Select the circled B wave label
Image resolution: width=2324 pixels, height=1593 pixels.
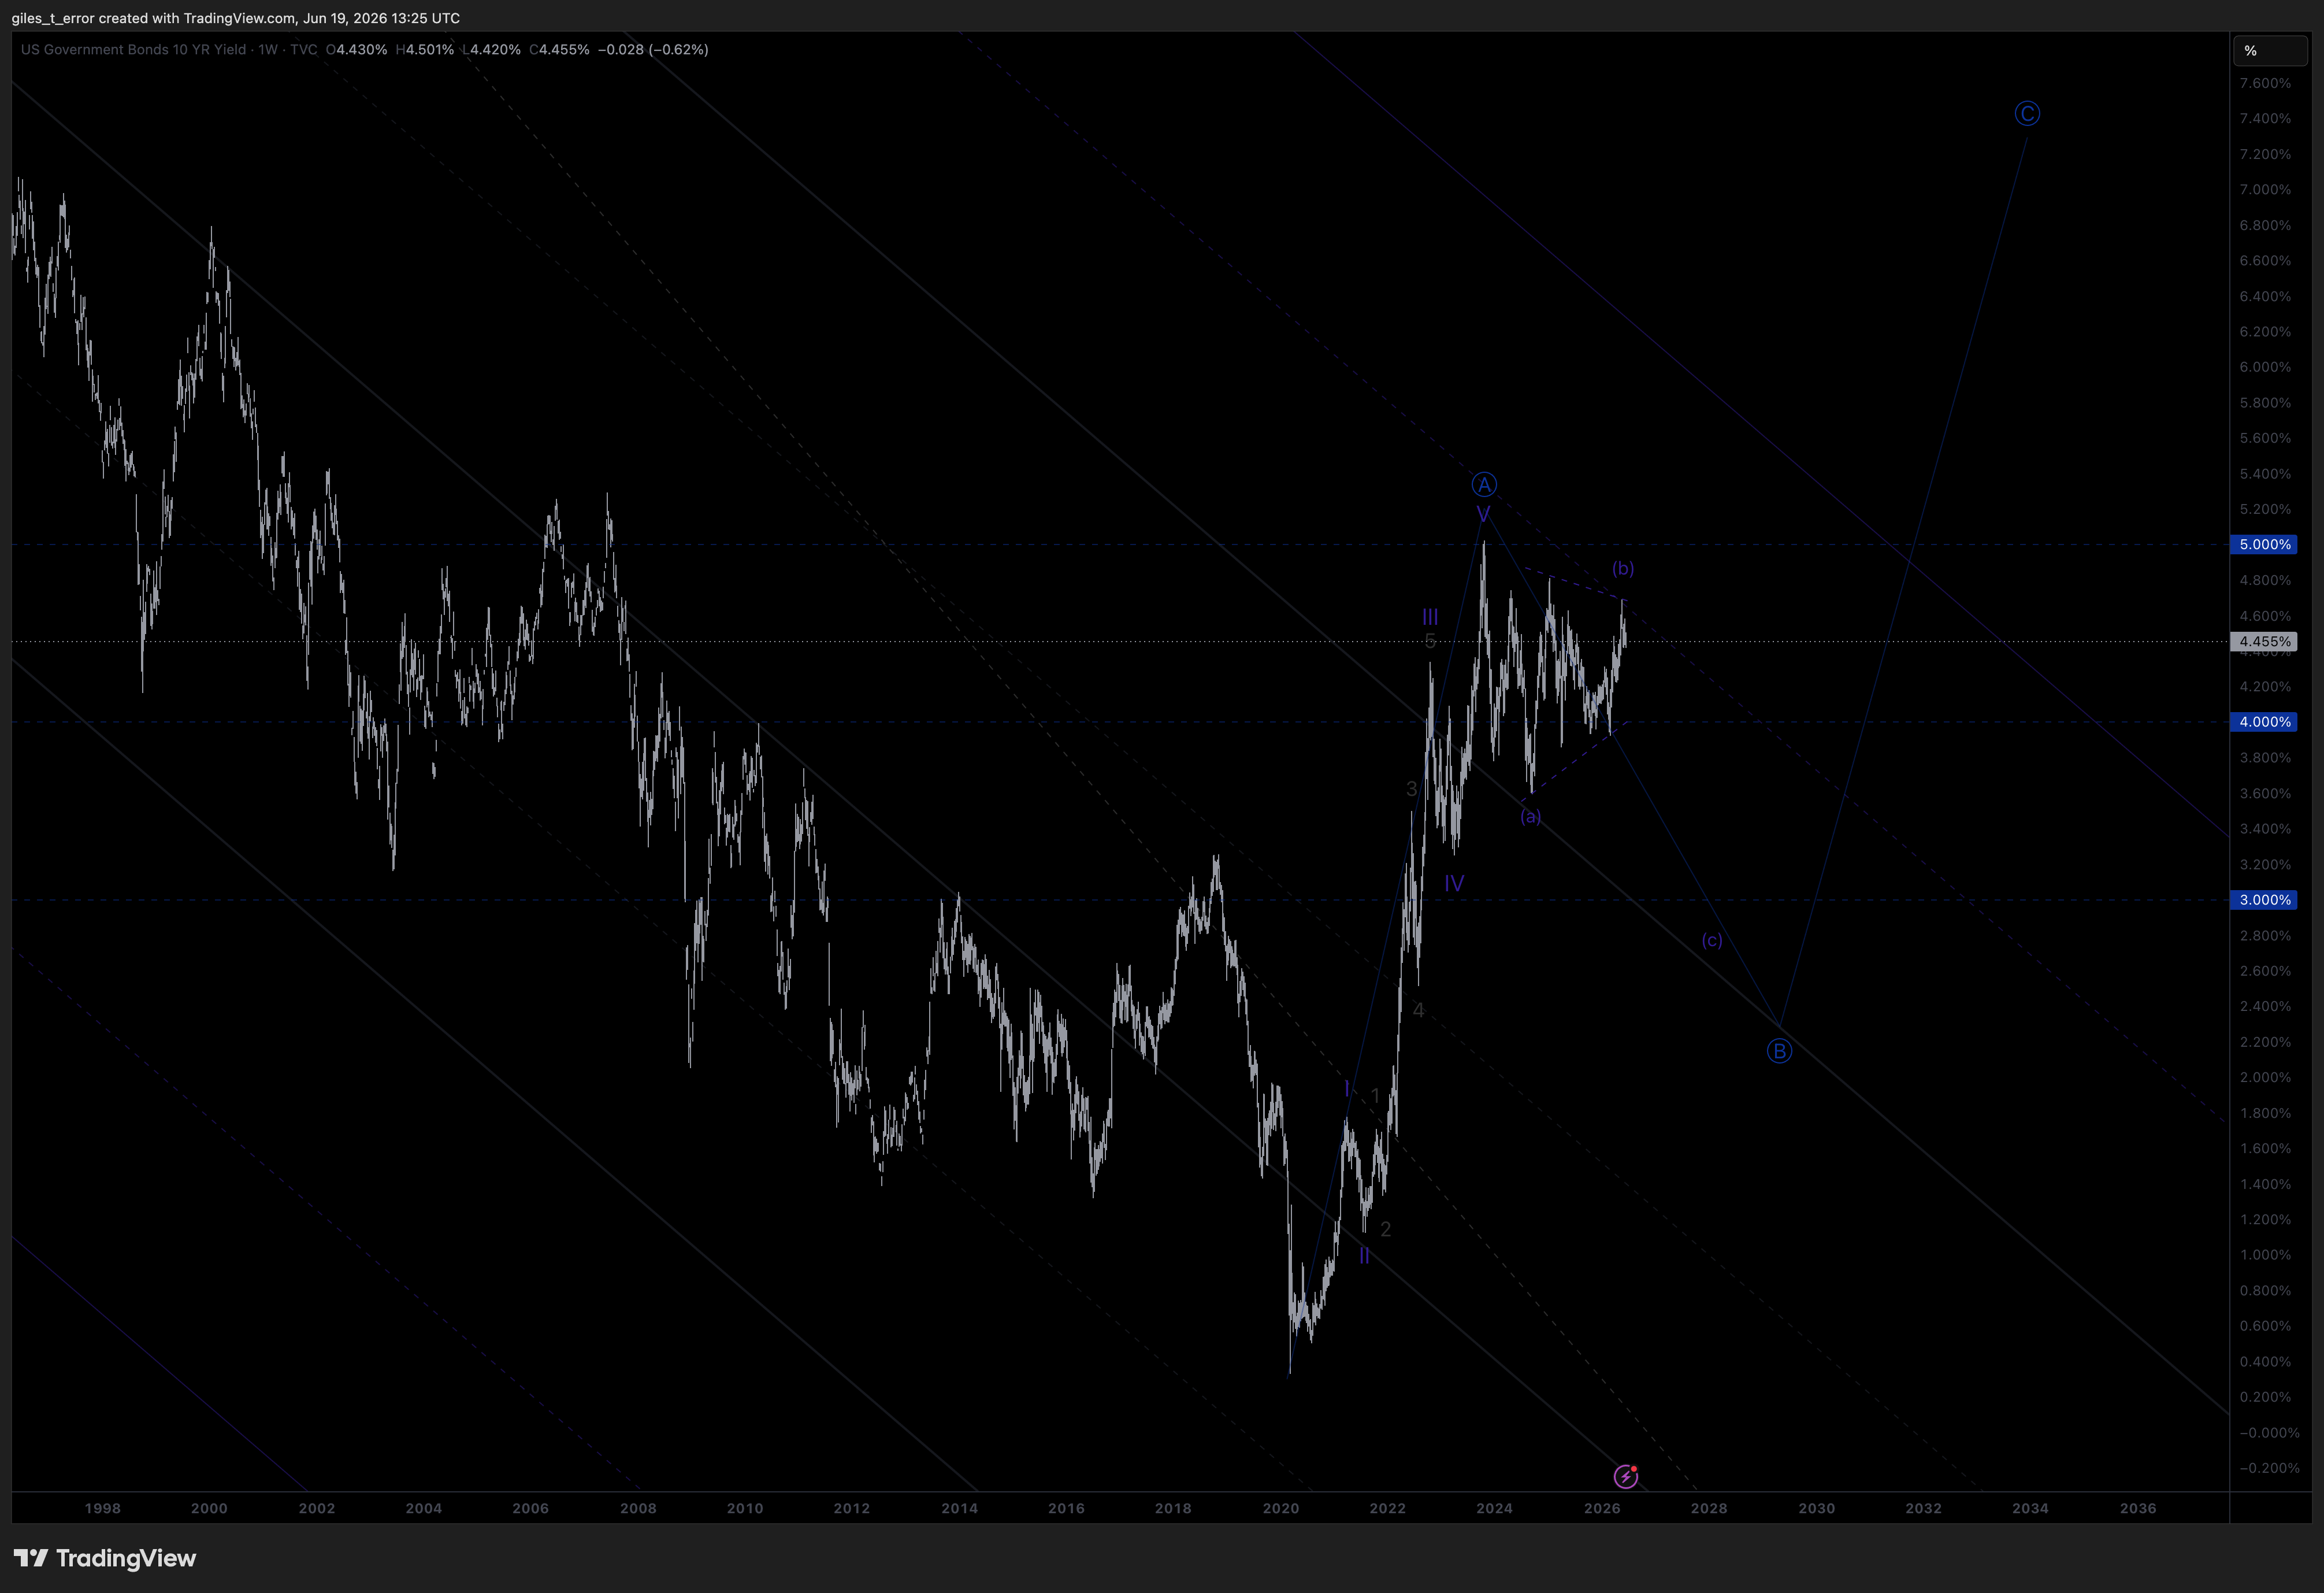point(1779,1051)
